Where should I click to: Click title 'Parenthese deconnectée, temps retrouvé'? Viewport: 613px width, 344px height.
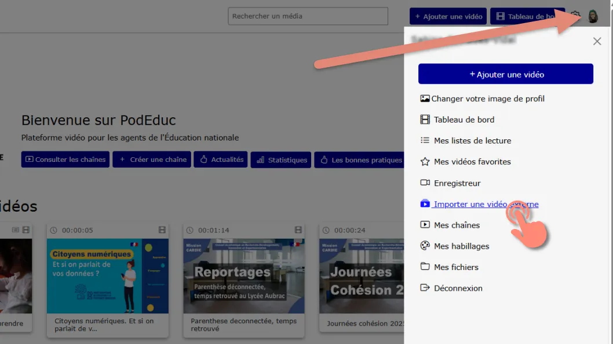[x=243, y=325]
